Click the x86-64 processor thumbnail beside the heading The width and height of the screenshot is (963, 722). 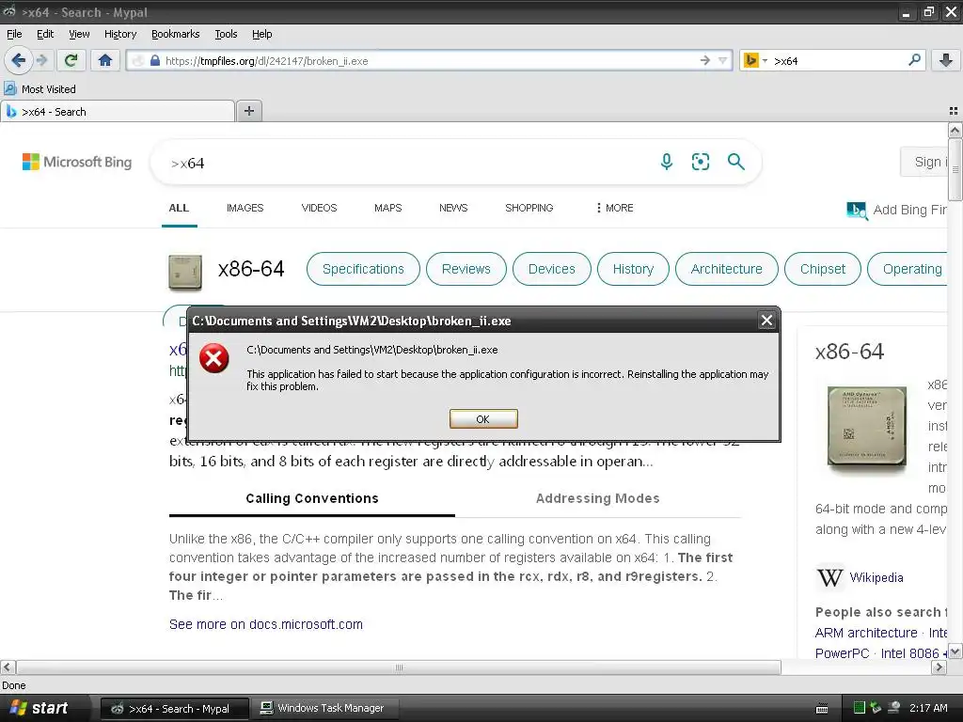coord(185,272)
